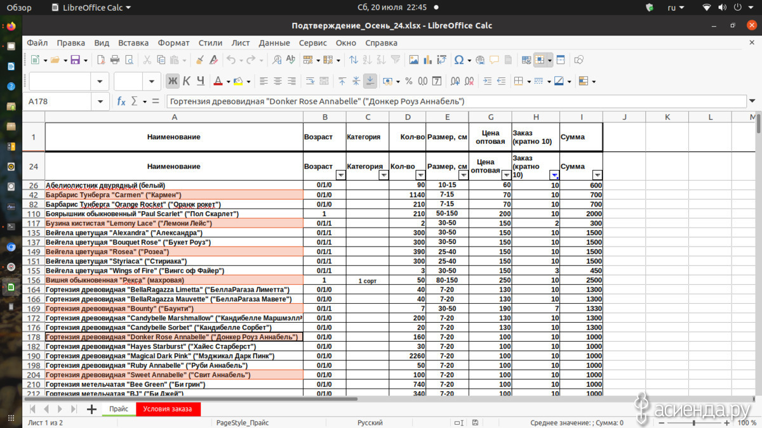Toggle Align Bottom
762x428 pixels.
[x=370, y=81]
